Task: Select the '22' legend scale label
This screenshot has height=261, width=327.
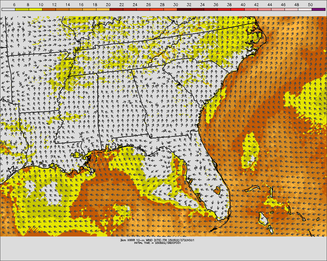Action: click(122, 4)
